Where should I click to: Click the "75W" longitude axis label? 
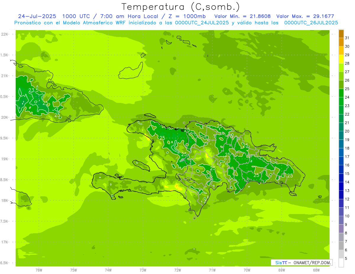click(x=74, y=270)
